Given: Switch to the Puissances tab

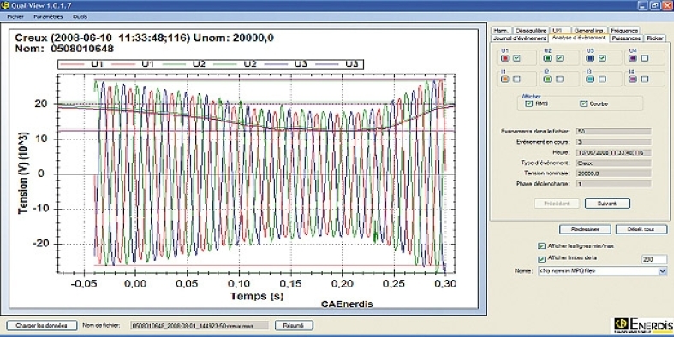Looking at the screenshot, I should coord(626,38).
